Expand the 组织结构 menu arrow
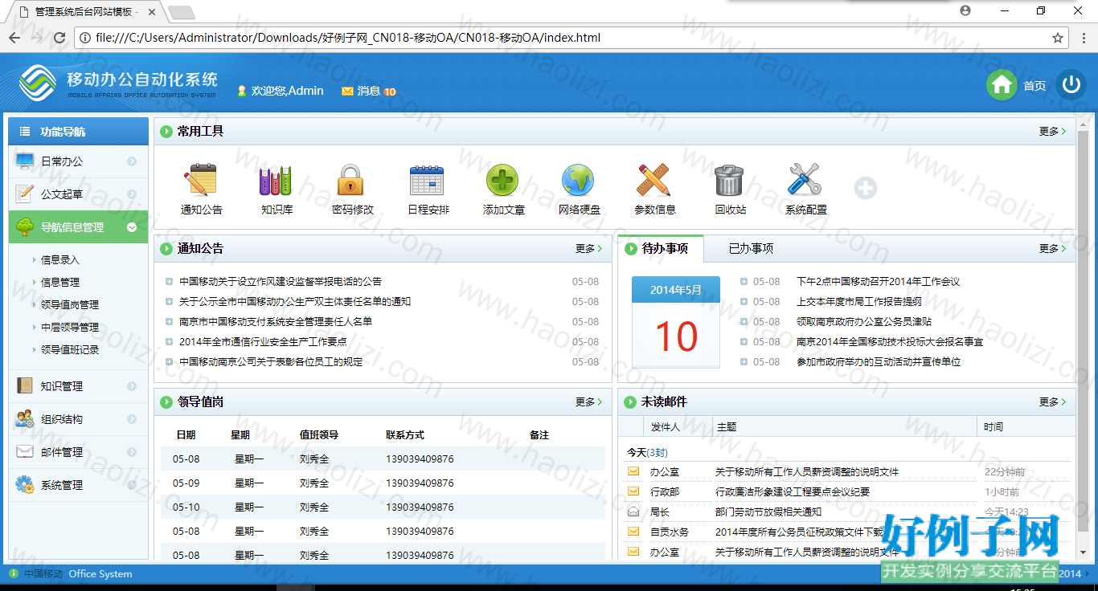 pos(132,419)
